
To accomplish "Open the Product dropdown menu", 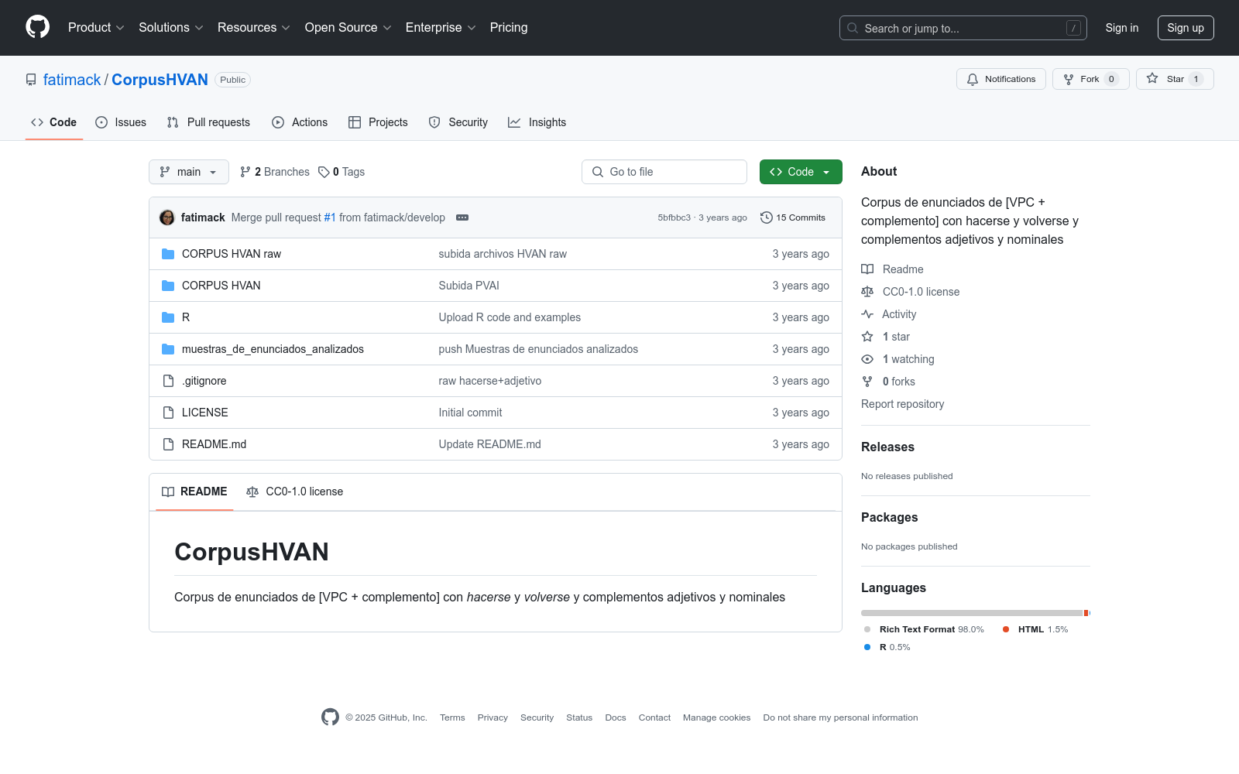I will pos(96,27).
